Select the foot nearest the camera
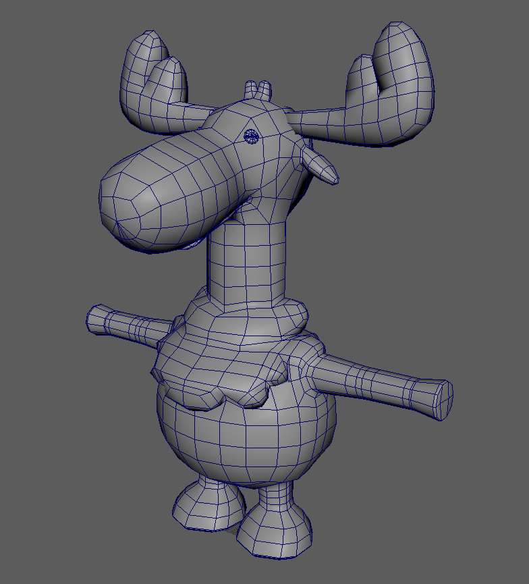 pos(275,521)
